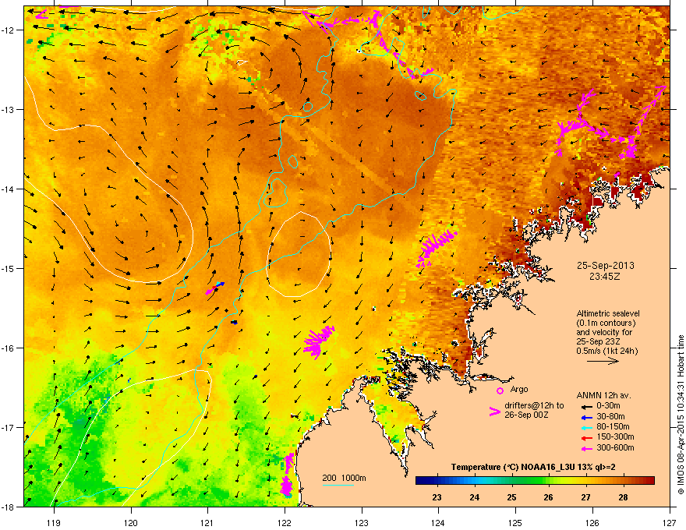
Task: Click the green section of the colorbar above 25
Action: click(x=512, y=481)
